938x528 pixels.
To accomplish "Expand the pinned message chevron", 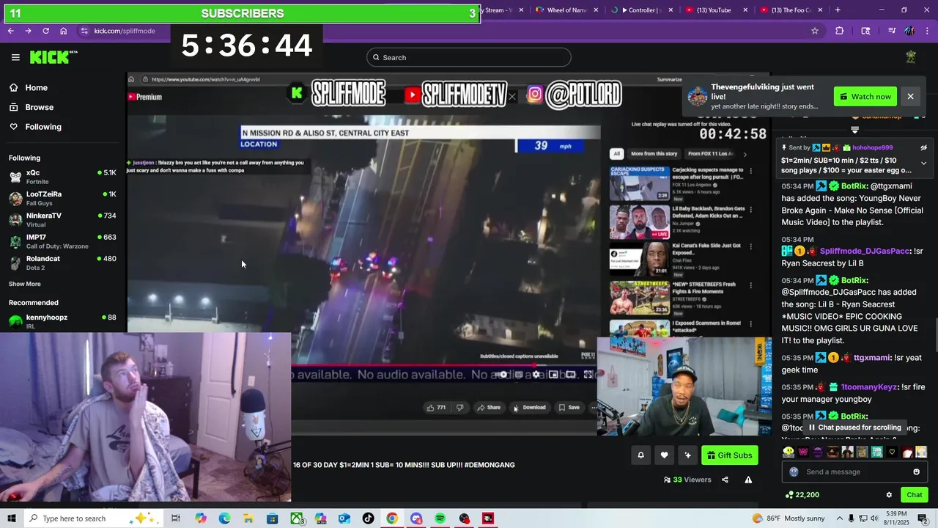I will click(x=923, y=163).
